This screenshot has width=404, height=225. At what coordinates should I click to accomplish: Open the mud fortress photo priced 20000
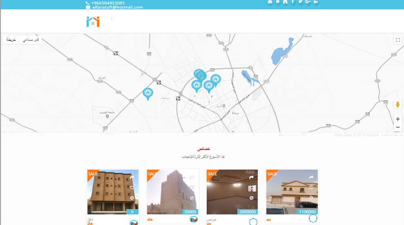pyautogui.click(x=172, y=192)
